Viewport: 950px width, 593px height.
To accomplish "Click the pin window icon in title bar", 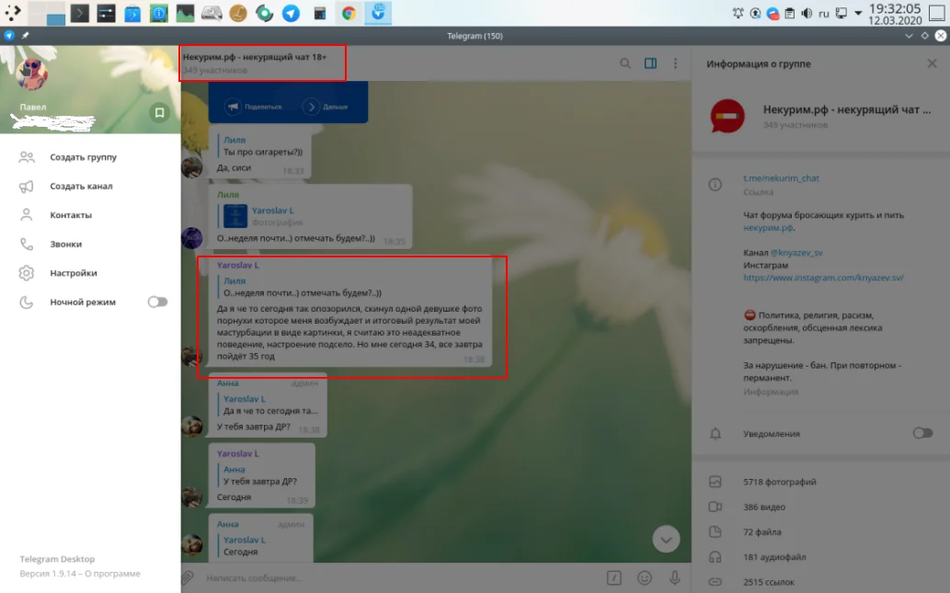I will tap(26, 36).
